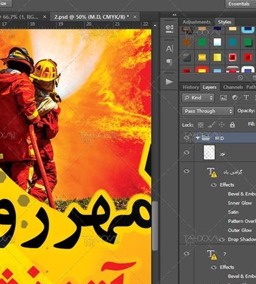Lock position move icon
Image resolution: width=256 pixels, height=284 pixels.
[x=222, y=125]
